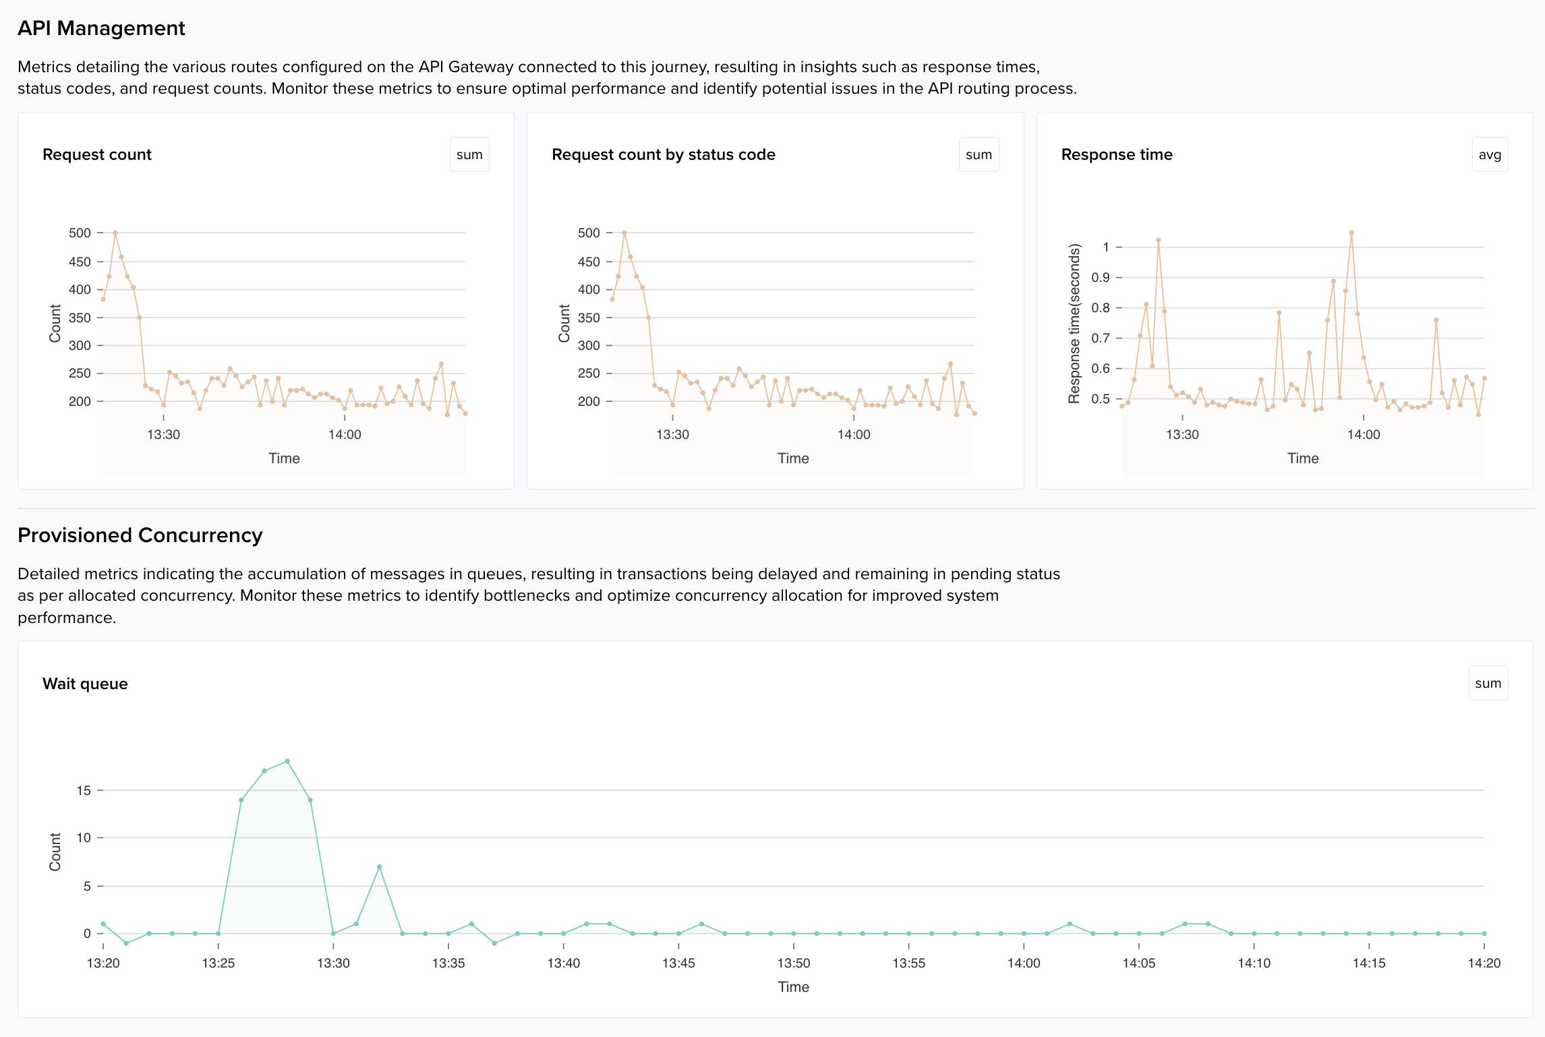Click first Wait queue data point at 13:20

[x=103, y=924]
